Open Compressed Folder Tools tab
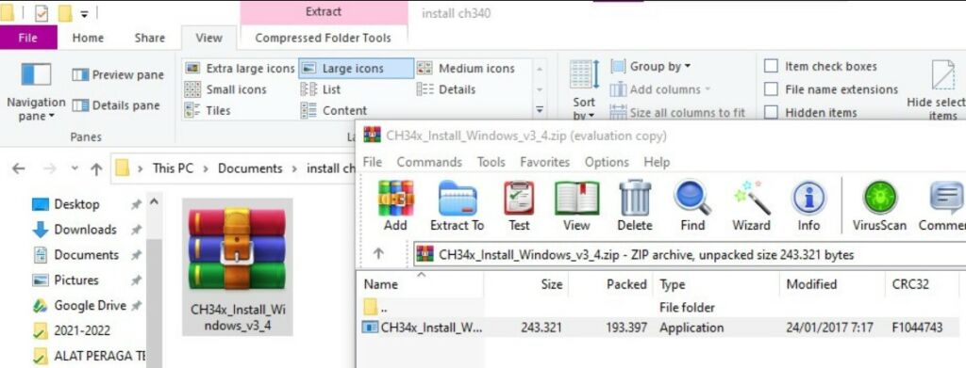 point(323,38)
